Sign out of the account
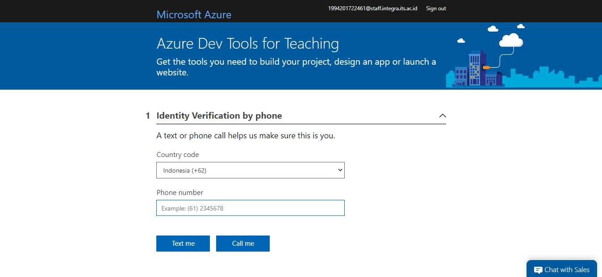This screenshot has height=277, width=602. pyautogui.click(x=436, y=8)
